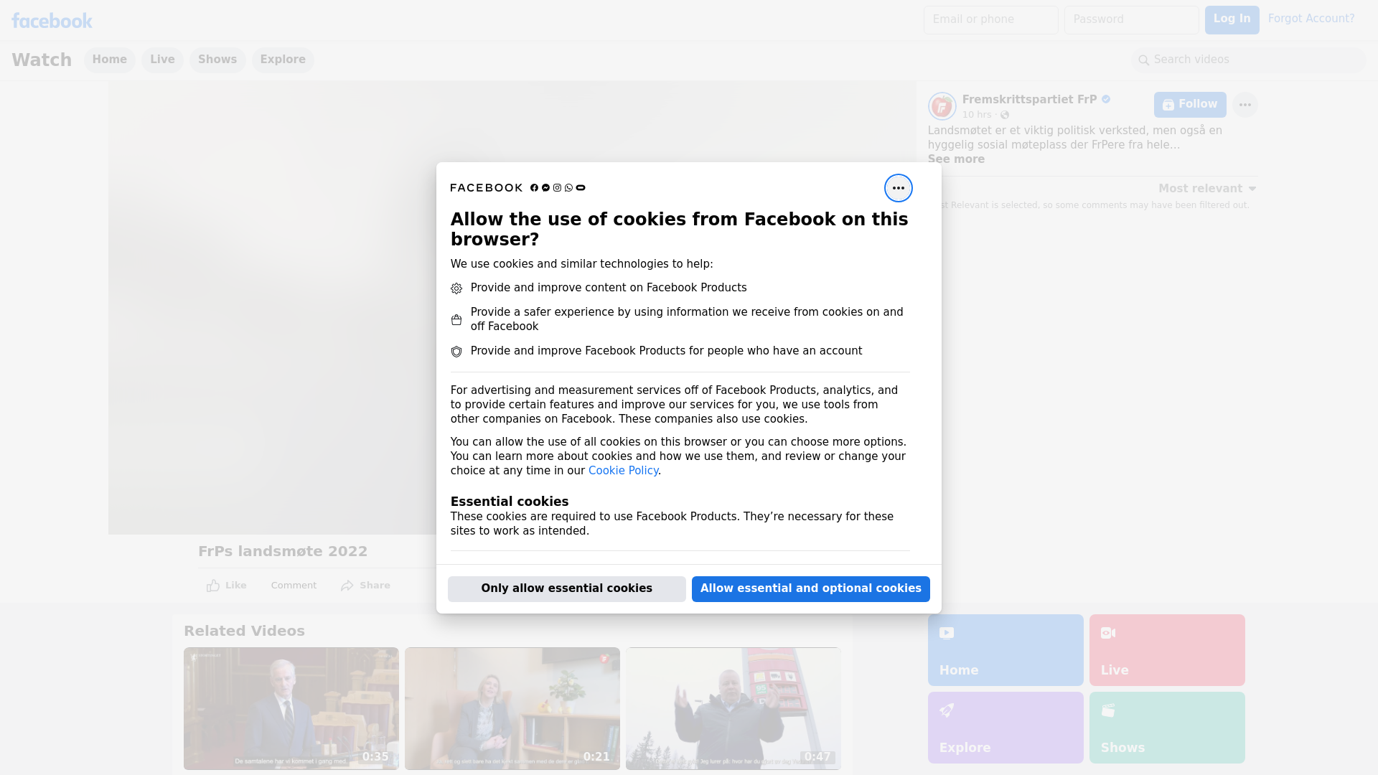The width and height of the screenshot is (1378, 775).
Task: Click the lock icon beside safer experience
Action: tap(456, 320)
